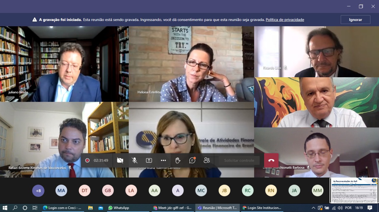The height and width of the screenshot is (212, 379).
Task: Open the system volume control
Action: pos(340,208)
